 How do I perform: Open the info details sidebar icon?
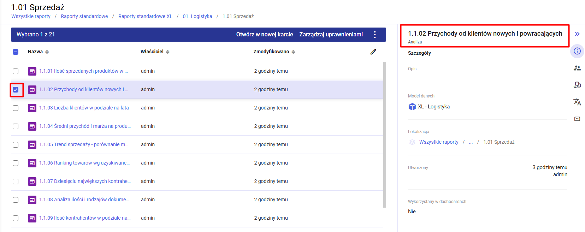point(577,51)
